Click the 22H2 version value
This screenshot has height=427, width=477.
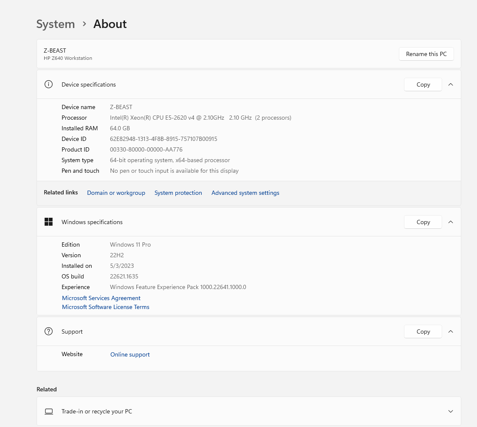[117, 255]
